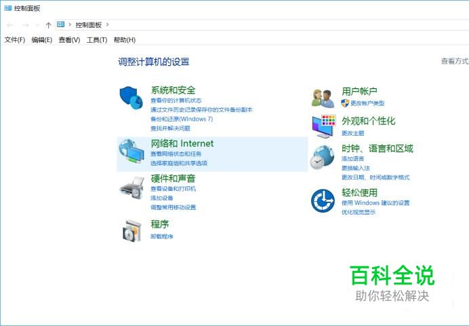Image resolution: width=469 pixels, height=326 pixels.
Task: Open the 时钟、语言和区域 category heading
Action: coord(378,149)
